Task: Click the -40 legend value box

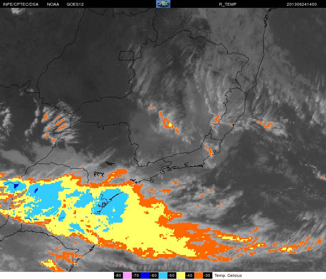Action: (190, 275)
